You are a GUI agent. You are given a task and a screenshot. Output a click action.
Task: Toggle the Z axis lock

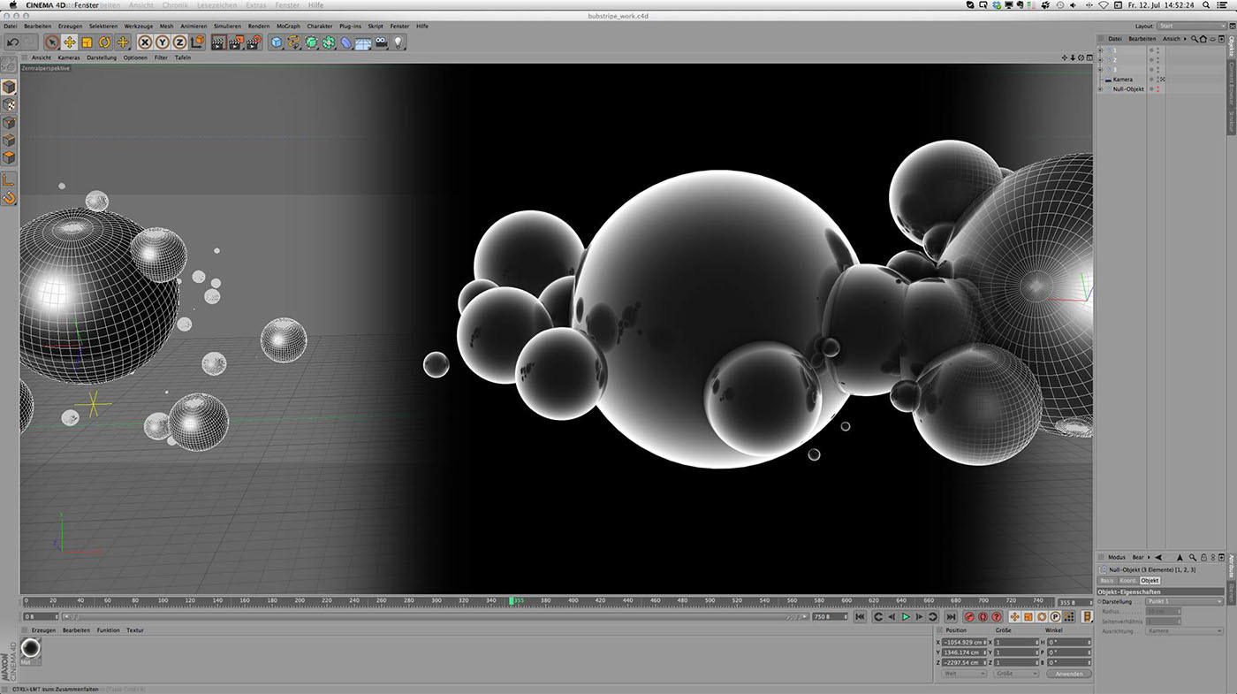[179, 42]
